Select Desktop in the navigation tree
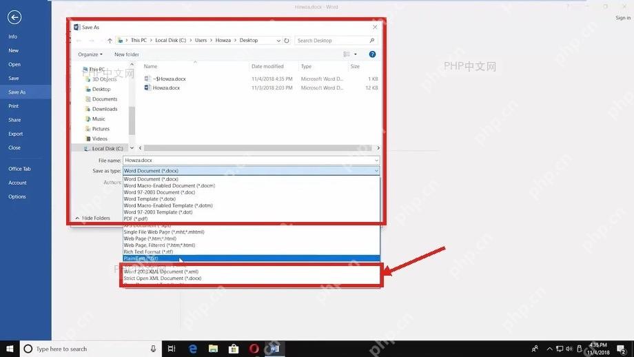Viewport: 634px width, 357px height. [101, 89]
